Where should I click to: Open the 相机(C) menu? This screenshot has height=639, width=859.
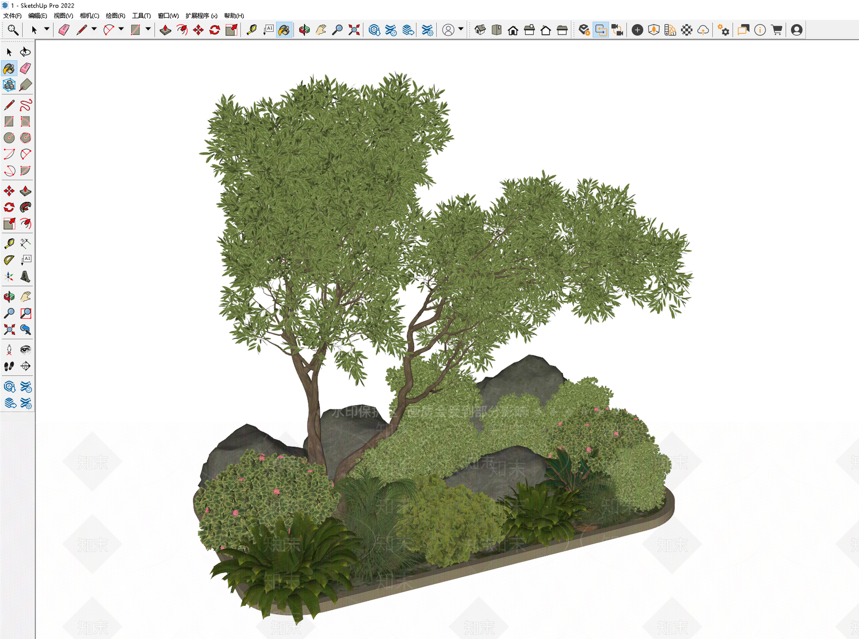(x=90, y=16)
